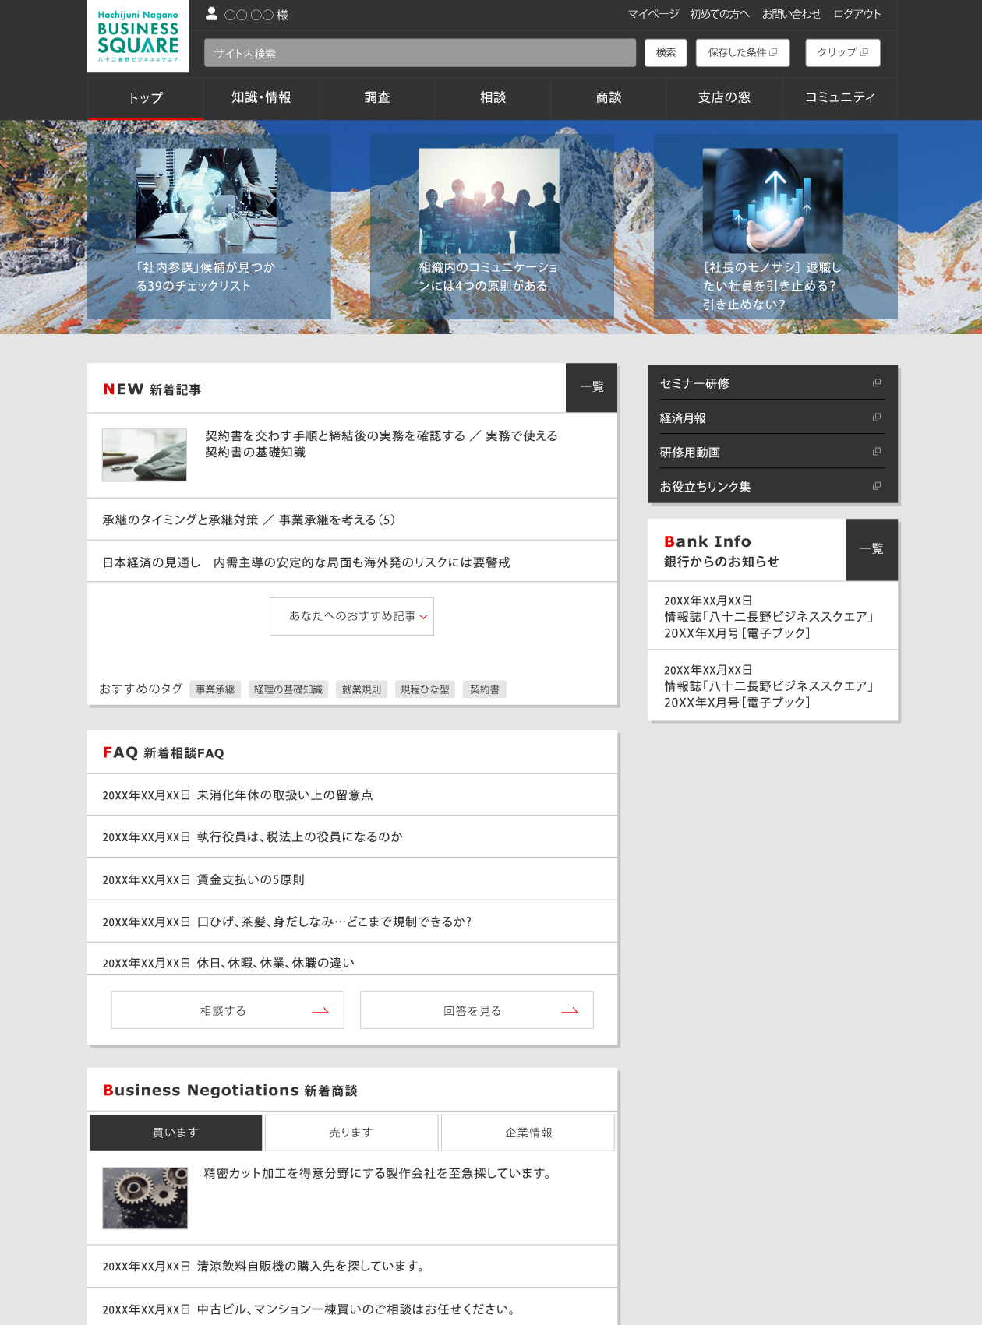The width and height of the screenshot is (982, 1325).
Task: Click the red arrow on 回答を見る button
Action: coord(570,1011)
